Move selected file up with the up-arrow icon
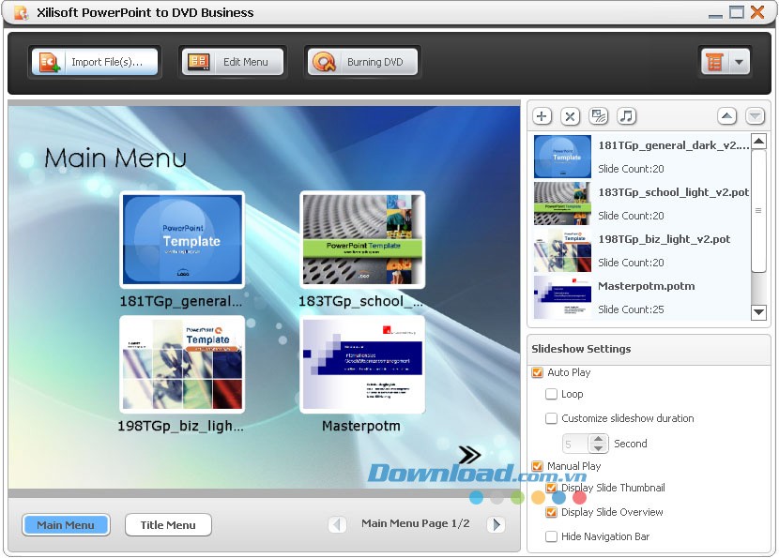 [727, 115]
